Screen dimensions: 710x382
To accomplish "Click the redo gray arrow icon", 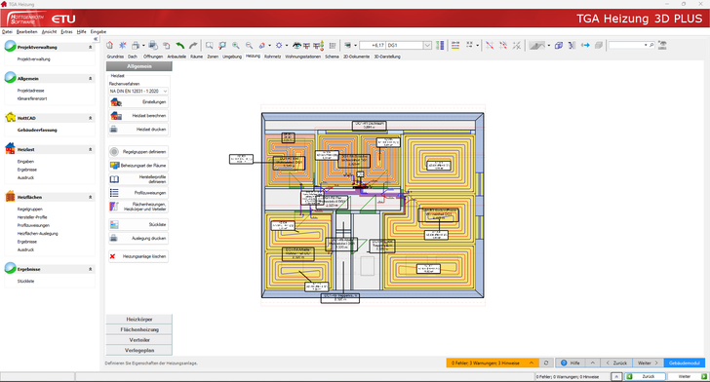I will click(x=193, y=45).
